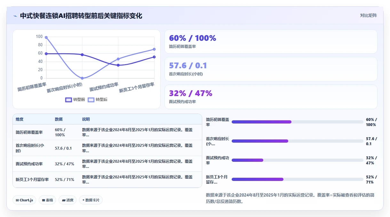
Task: Click the 说明 column header in table
Action: pos(86,119)
